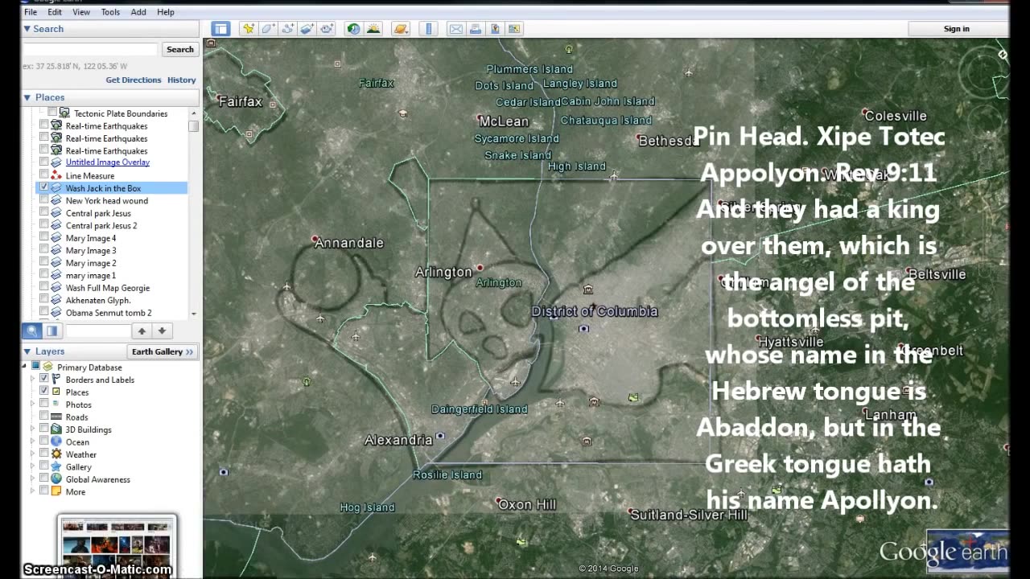Click the Line Measure red path icon
1030x579 pixels.
(x=56, y=175)
